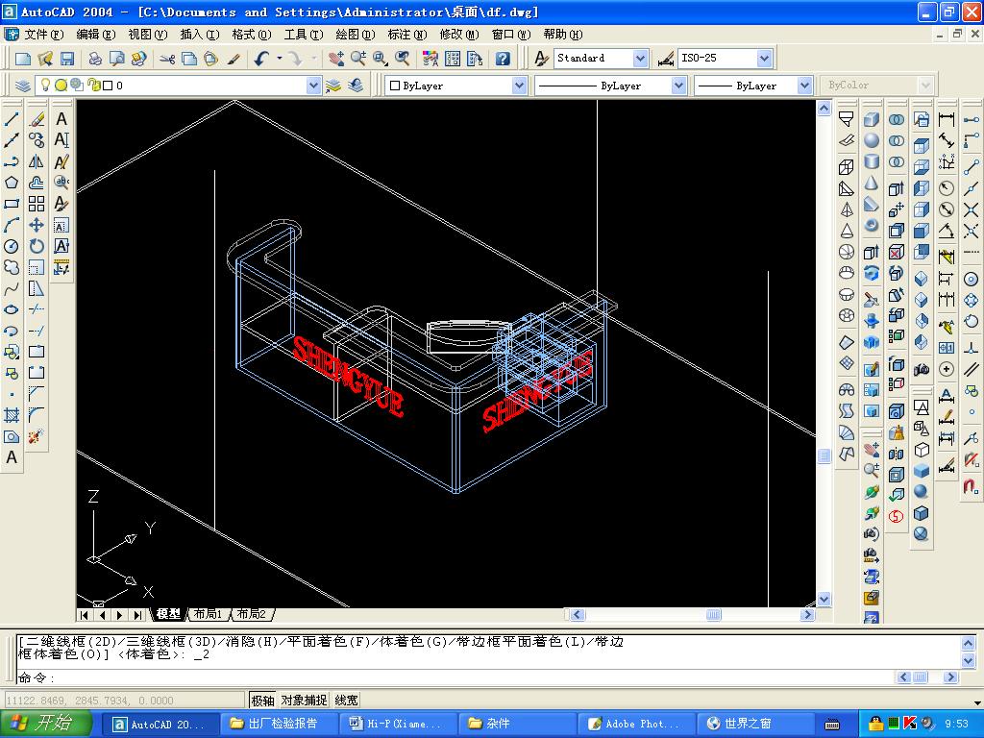The image size is (984, 738).
Task: Toggle layer 0 lock icon
Action: tap(94, 86)
